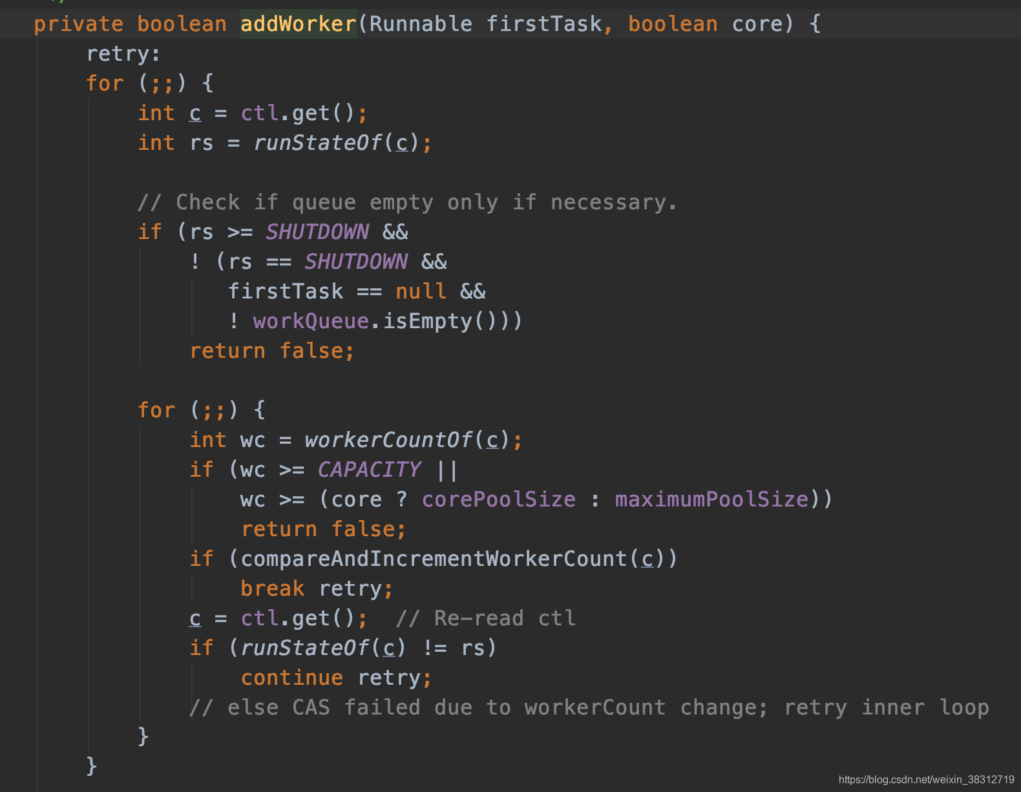Click SHUTDOWN in 'rs == SHUTDOWN'
1021x792 pixels.
pos(356,262)
